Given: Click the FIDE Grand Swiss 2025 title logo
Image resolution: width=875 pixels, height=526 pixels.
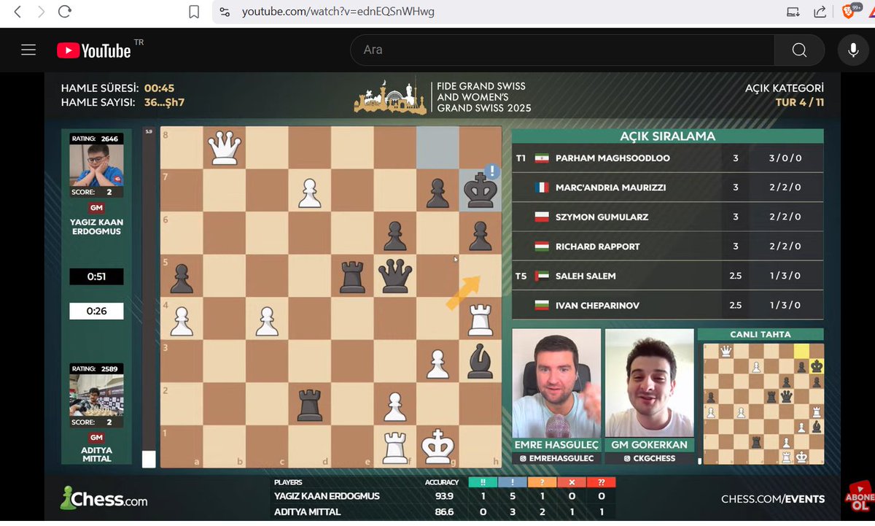Looking at the screenshot, I should tap(443, 96).
